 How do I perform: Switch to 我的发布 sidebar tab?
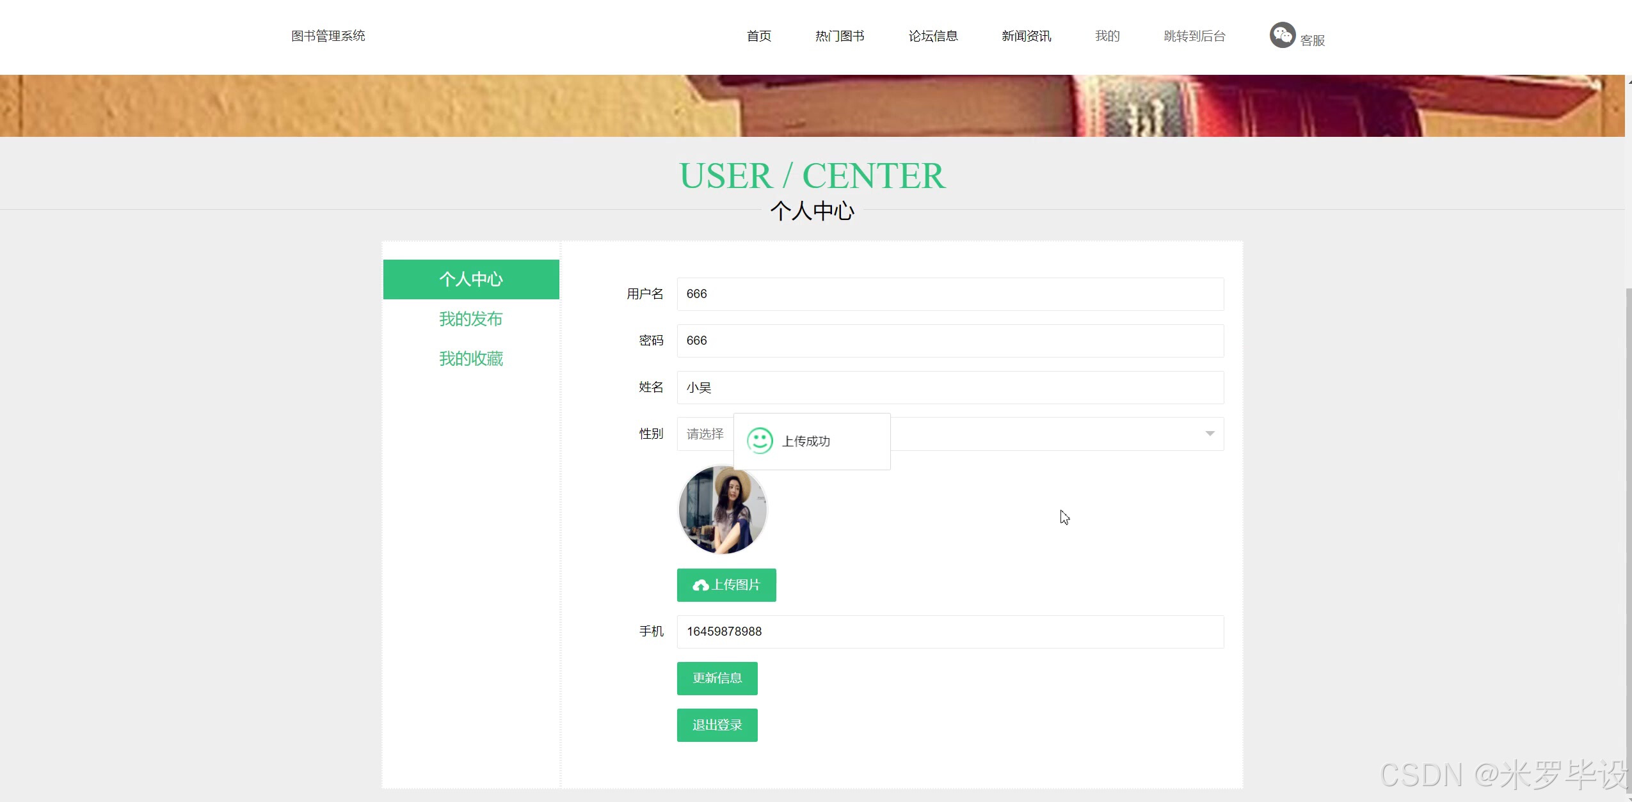point(471,319)
